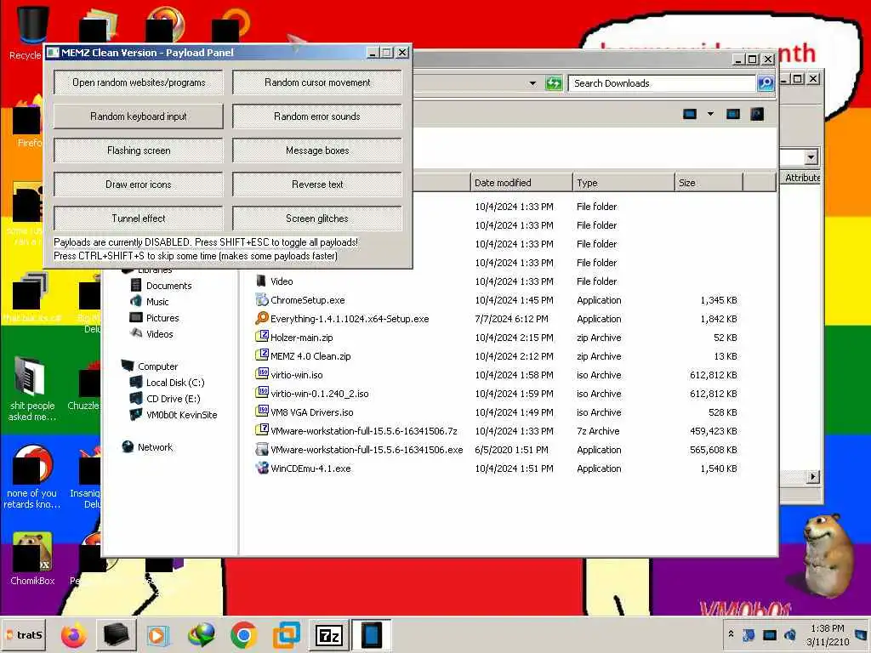Open Firefox from the taskbar
Viewport: 871px width, 653px height.
pyautogui.click(x=74, y=635)
